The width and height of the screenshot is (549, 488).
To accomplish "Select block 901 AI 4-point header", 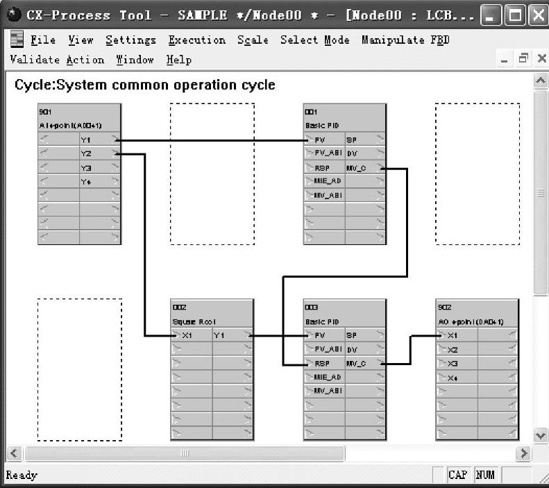I will coord(80,118).
